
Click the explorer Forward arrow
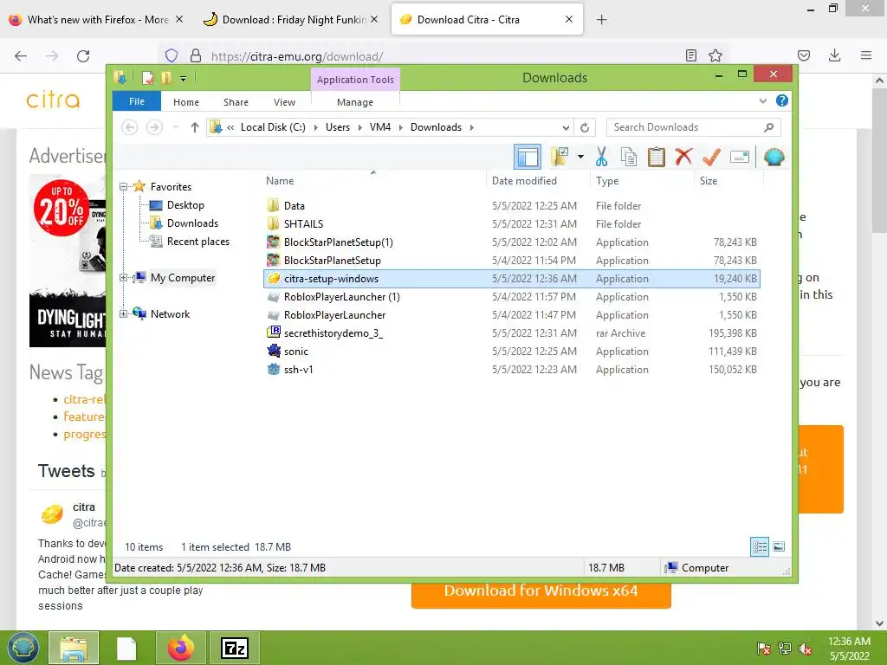(154, 127)
